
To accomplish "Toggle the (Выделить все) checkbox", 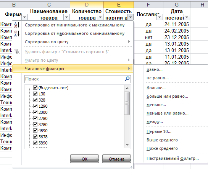I will click(35, 88).
